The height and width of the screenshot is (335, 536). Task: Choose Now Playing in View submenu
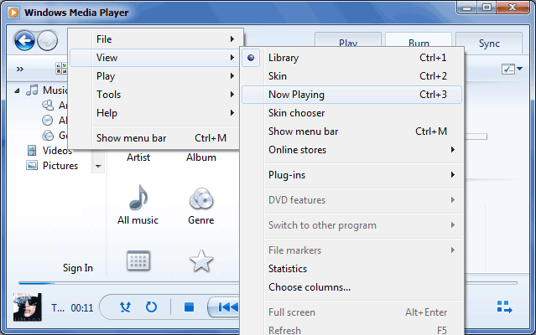[x=351, y=95]
